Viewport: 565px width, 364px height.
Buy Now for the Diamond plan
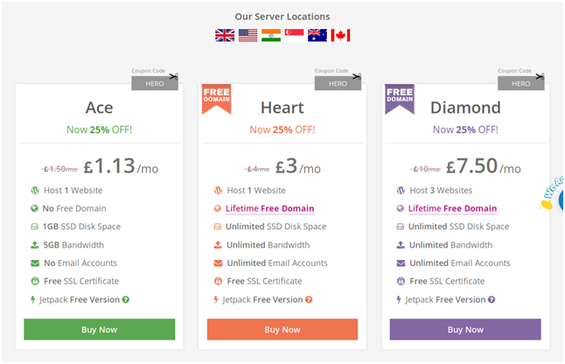point(465,329)
